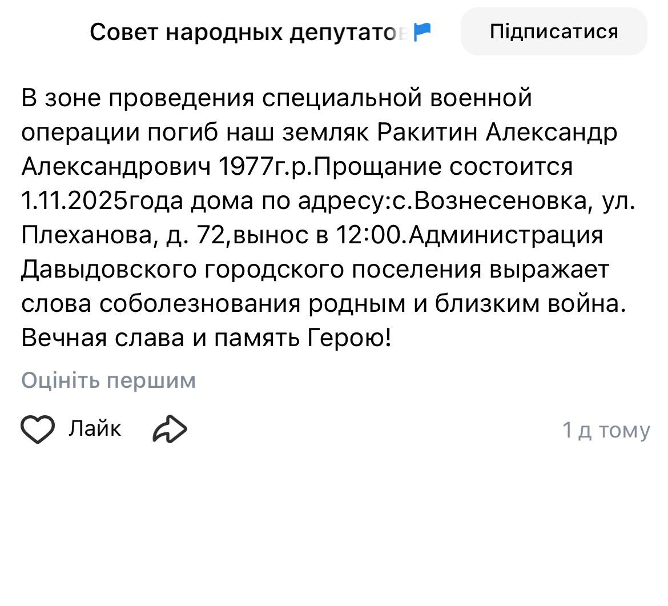The height and width of the screenshot is (606, 668).
Task: Click the closing line 'Вечная слава и память Герою!'
Action: (207, 339)
